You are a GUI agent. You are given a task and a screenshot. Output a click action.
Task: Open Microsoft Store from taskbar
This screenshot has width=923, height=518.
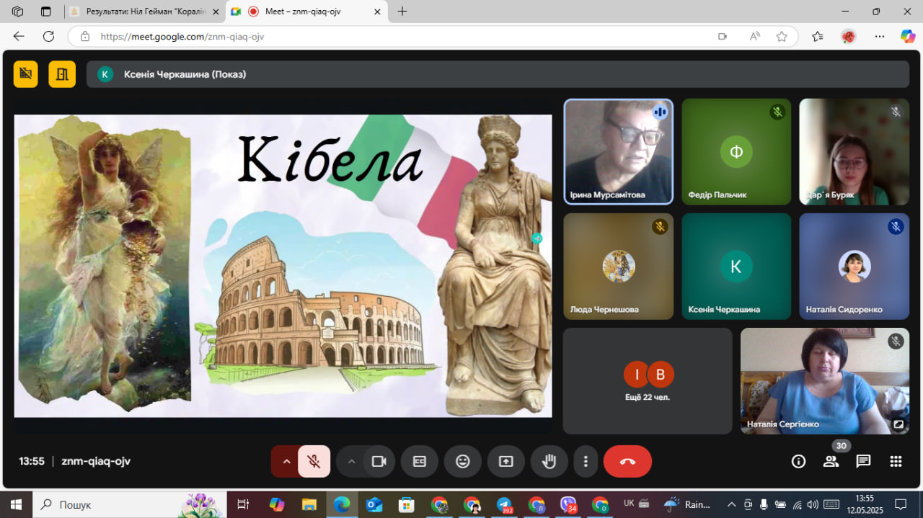click(x=406, y=504)
